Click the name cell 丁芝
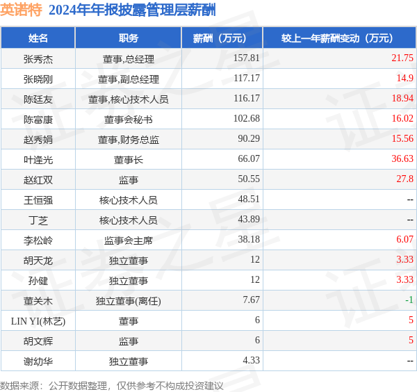Screen dimensions: 417x392 point(38,220)
